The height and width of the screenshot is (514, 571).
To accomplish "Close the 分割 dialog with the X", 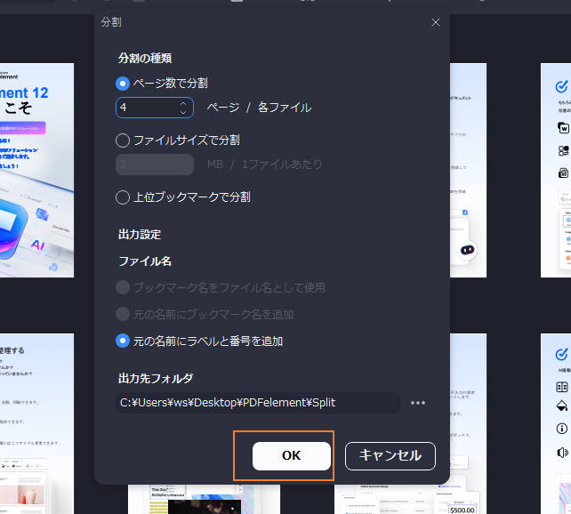I will [x=435, y=22].
